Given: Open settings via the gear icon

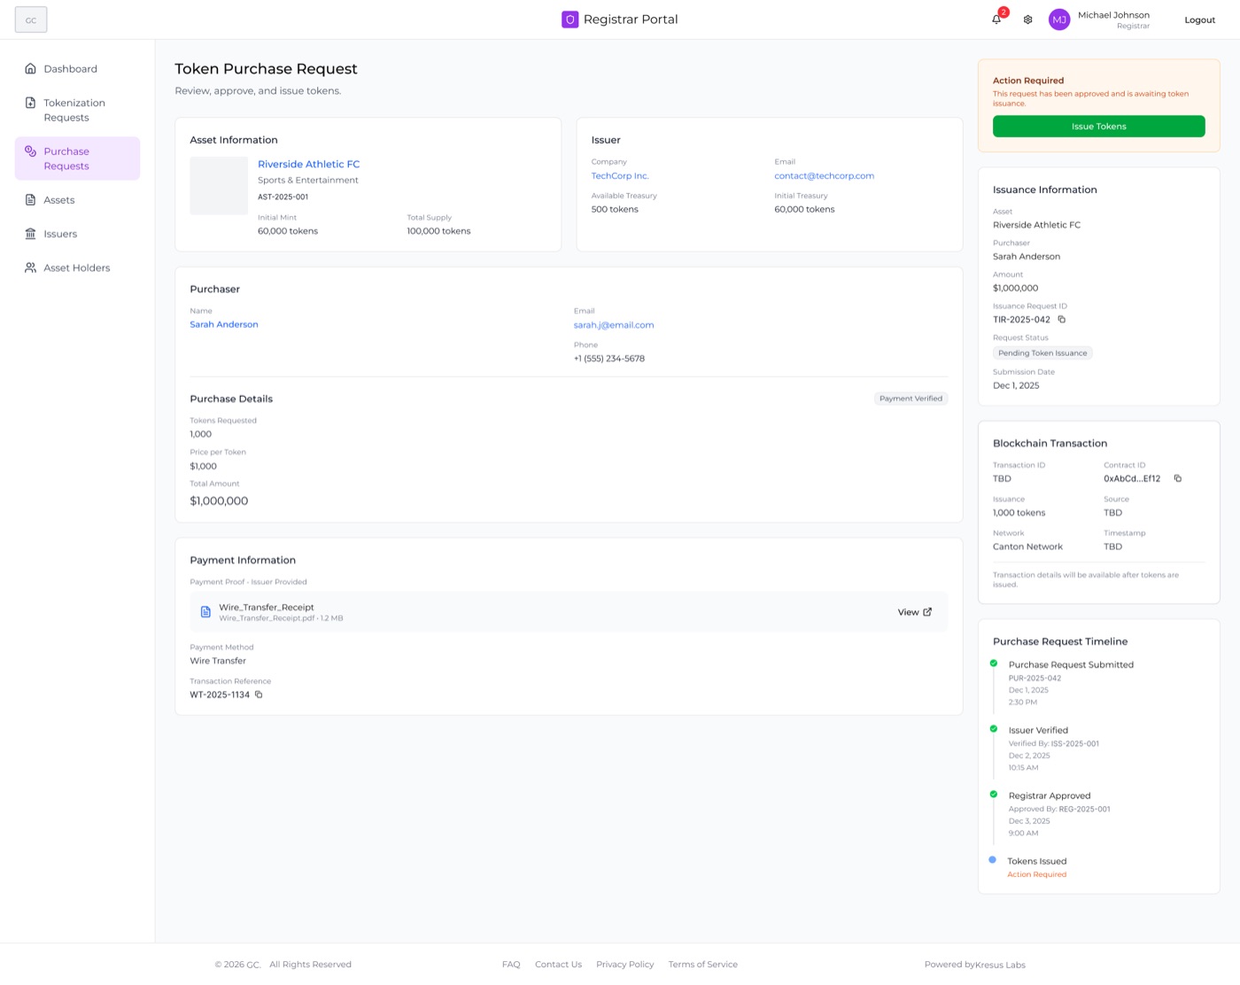Looking at the screenshot, I should click(1027, 19).
